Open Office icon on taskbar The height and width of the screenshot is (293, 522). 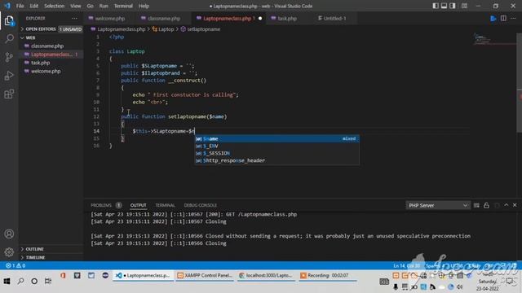pyautogui.click(x=63, y=275)
